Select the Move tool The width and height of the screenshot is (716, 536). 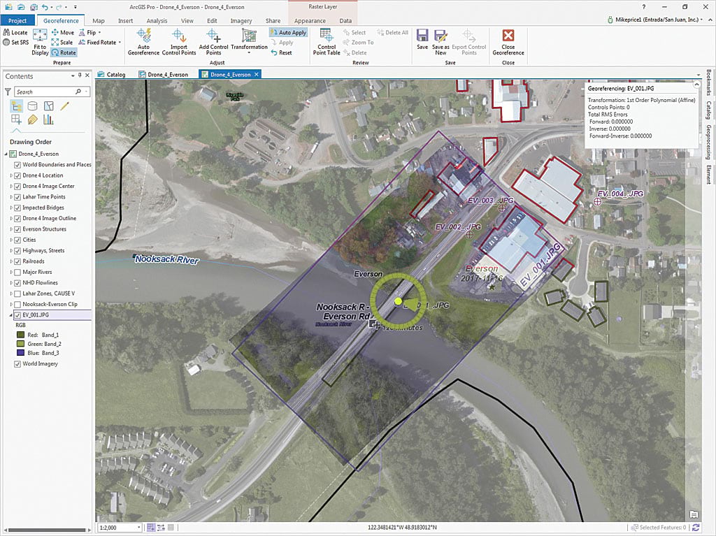click(62, 32)
